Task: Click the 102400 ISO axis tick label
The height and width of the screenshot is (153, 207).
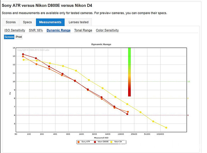Action: point(160,134)
